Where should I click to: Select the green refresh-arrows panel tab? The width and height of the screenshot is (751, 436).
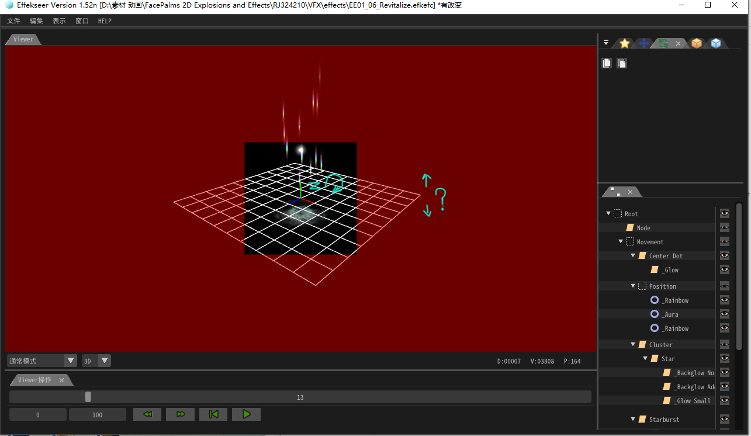[x=663, y=43]
